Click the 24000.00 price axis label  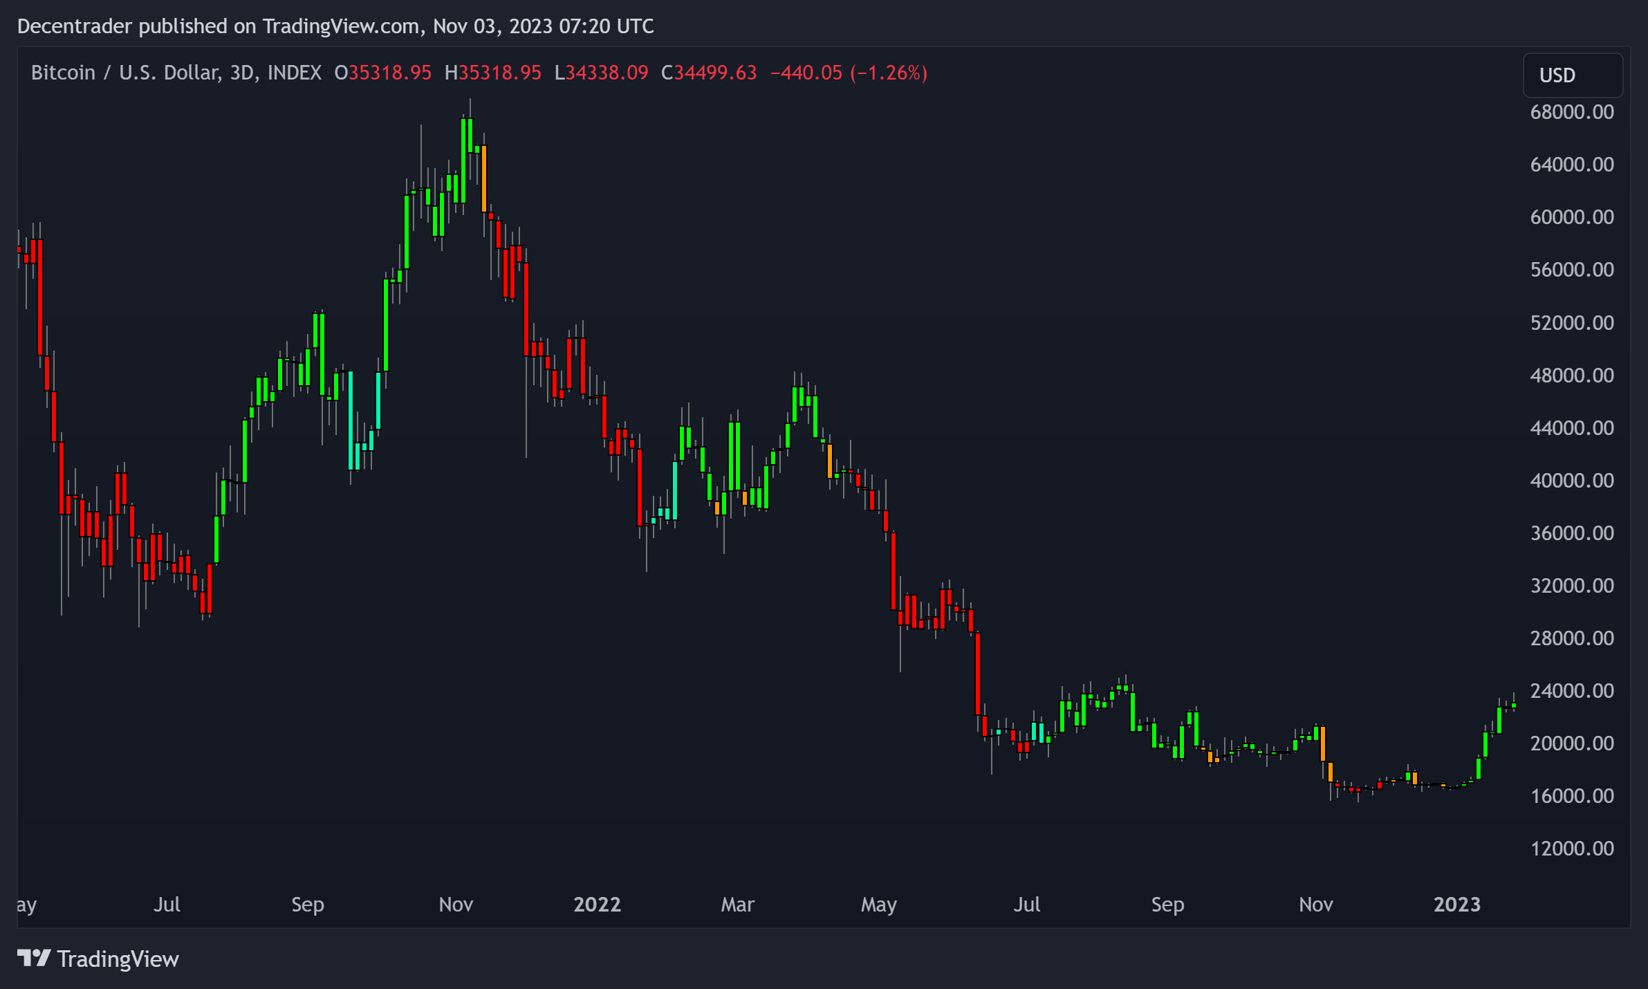click(1571, 691)
